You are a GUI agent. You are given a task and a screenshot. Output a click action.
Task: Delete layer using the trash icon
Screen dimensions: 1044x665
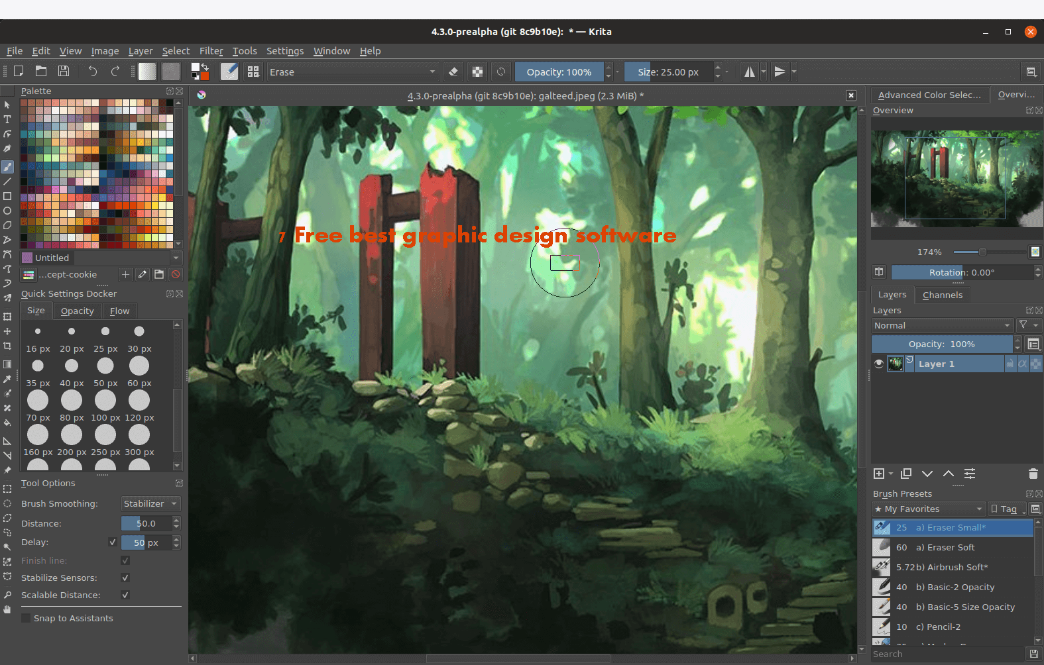[1033, 474]
